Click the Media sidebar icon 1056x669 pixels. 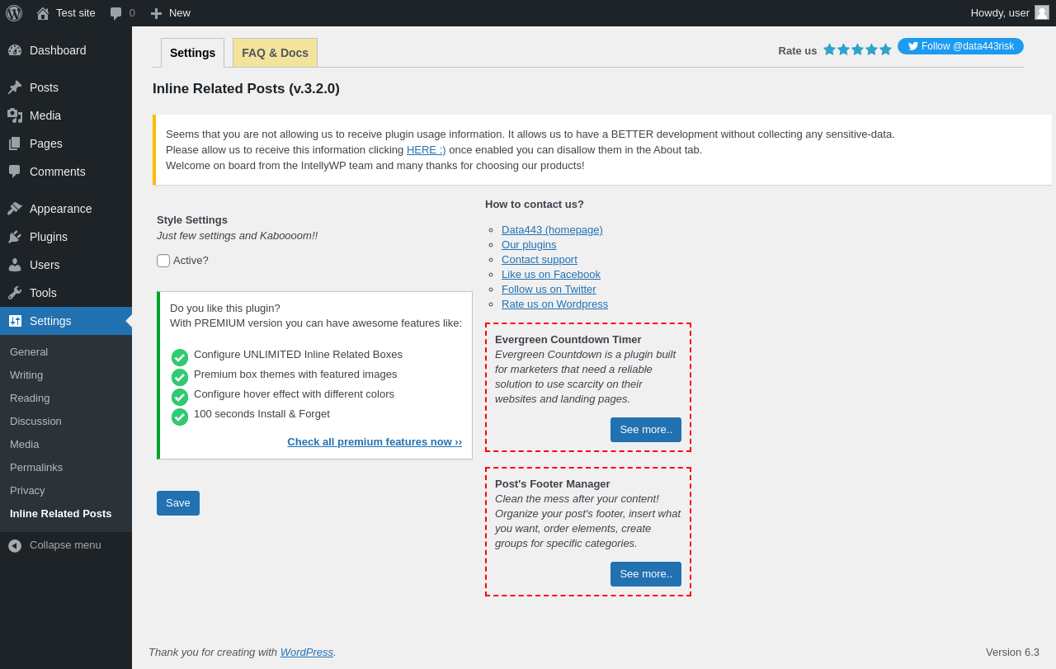[x=15, y=115]
